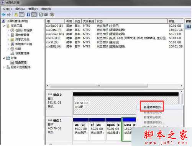The height and width of the screenshot is (147, 192).
Task: Select the Gmae (G:) volume row
Action: [115, 34]
